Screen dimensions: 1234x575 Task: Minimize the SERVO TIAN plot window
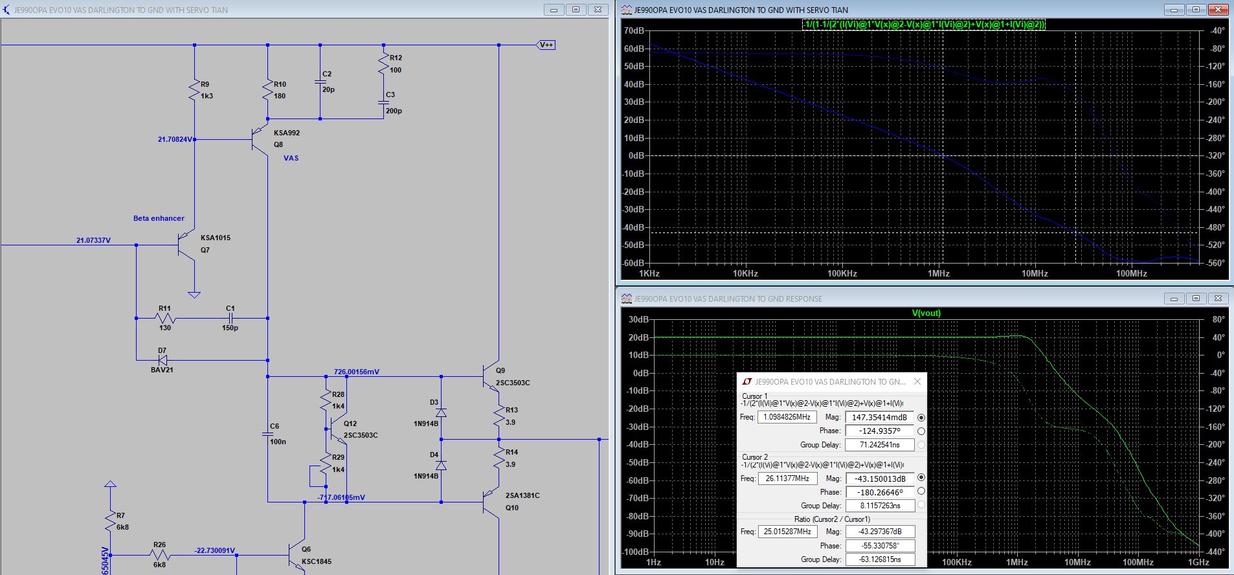pyautogui.click(x=1174, y=10)
